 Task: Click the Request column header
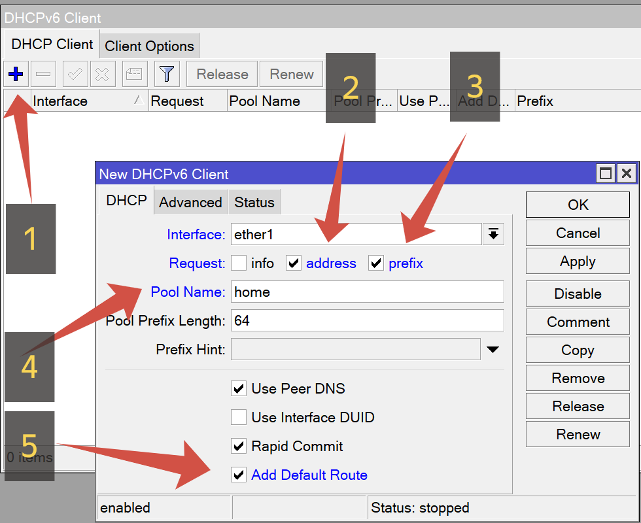[188, 101]
